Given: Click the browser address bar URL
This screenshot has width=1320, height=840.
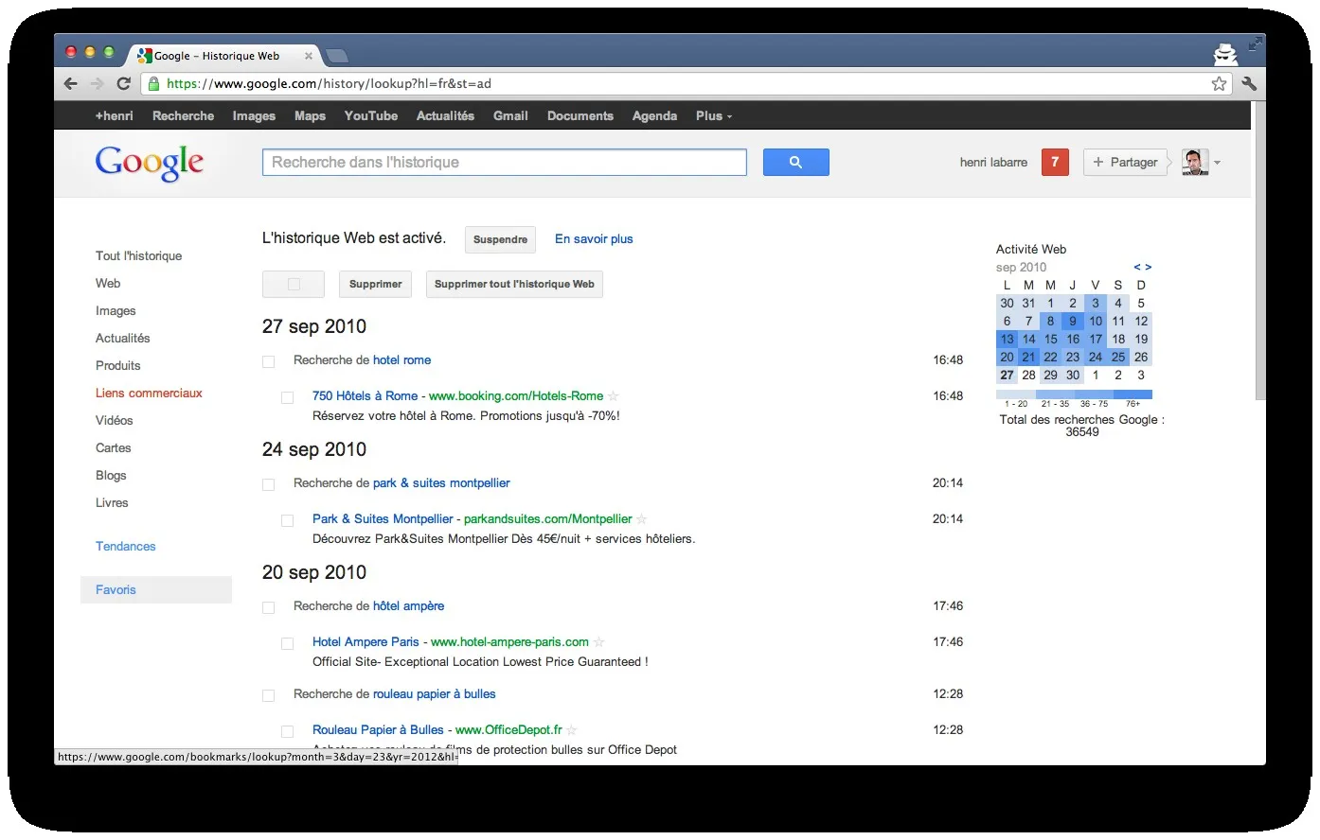Looking at the screenshot, I should (x=329, y=83).
